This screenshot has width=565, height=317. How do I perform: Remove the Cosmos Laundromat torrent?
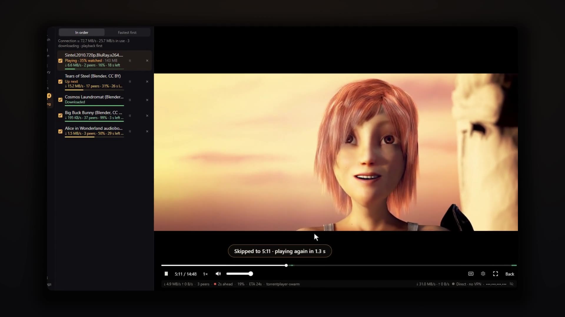point(147,100)
